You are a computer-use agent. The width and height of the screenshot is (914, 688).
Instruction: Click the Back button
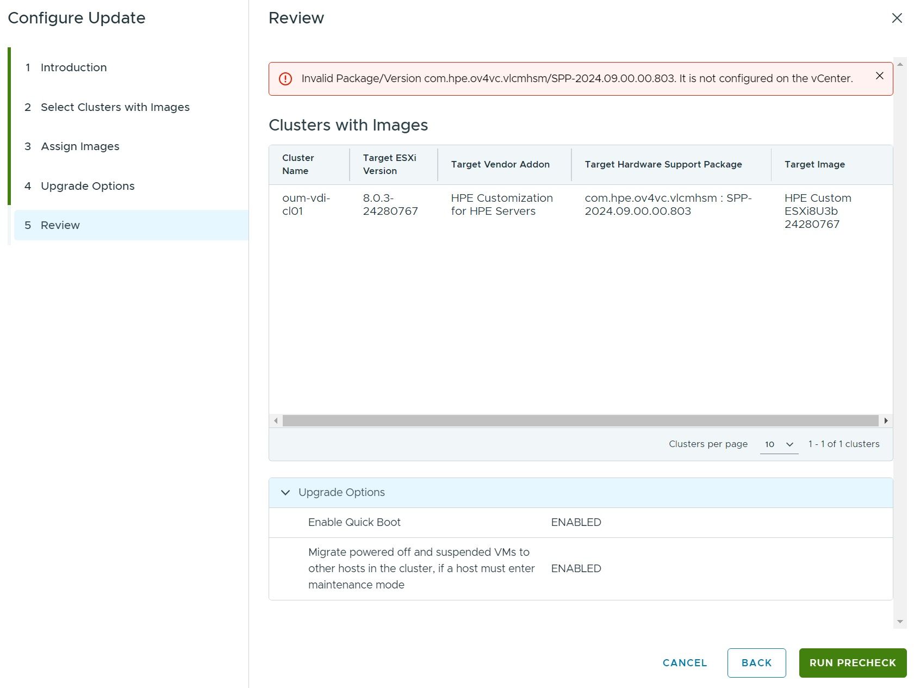tap(756, 663)
